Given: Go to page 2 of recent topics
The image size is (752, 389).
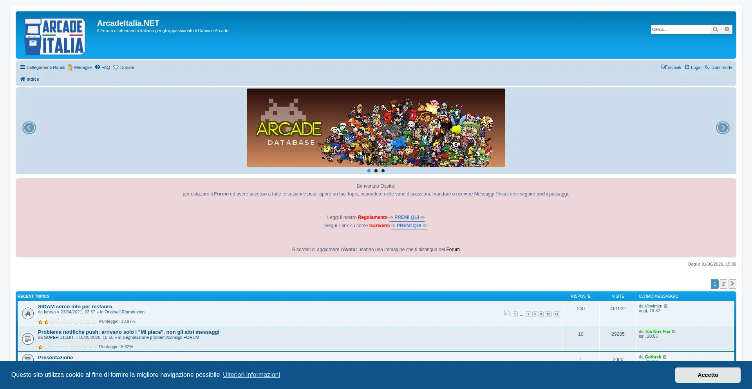Looking at the screenshot, I should pos(723,284).
